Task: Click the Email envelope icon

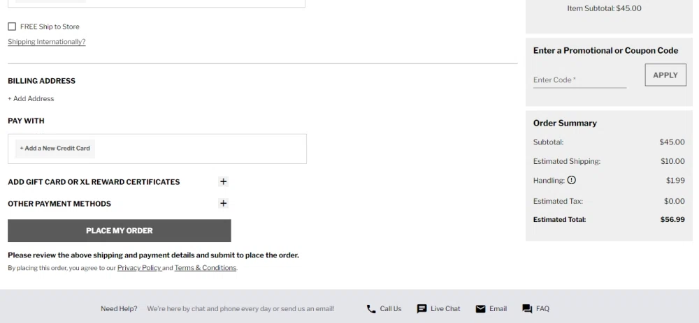Action: coord(480,309)
